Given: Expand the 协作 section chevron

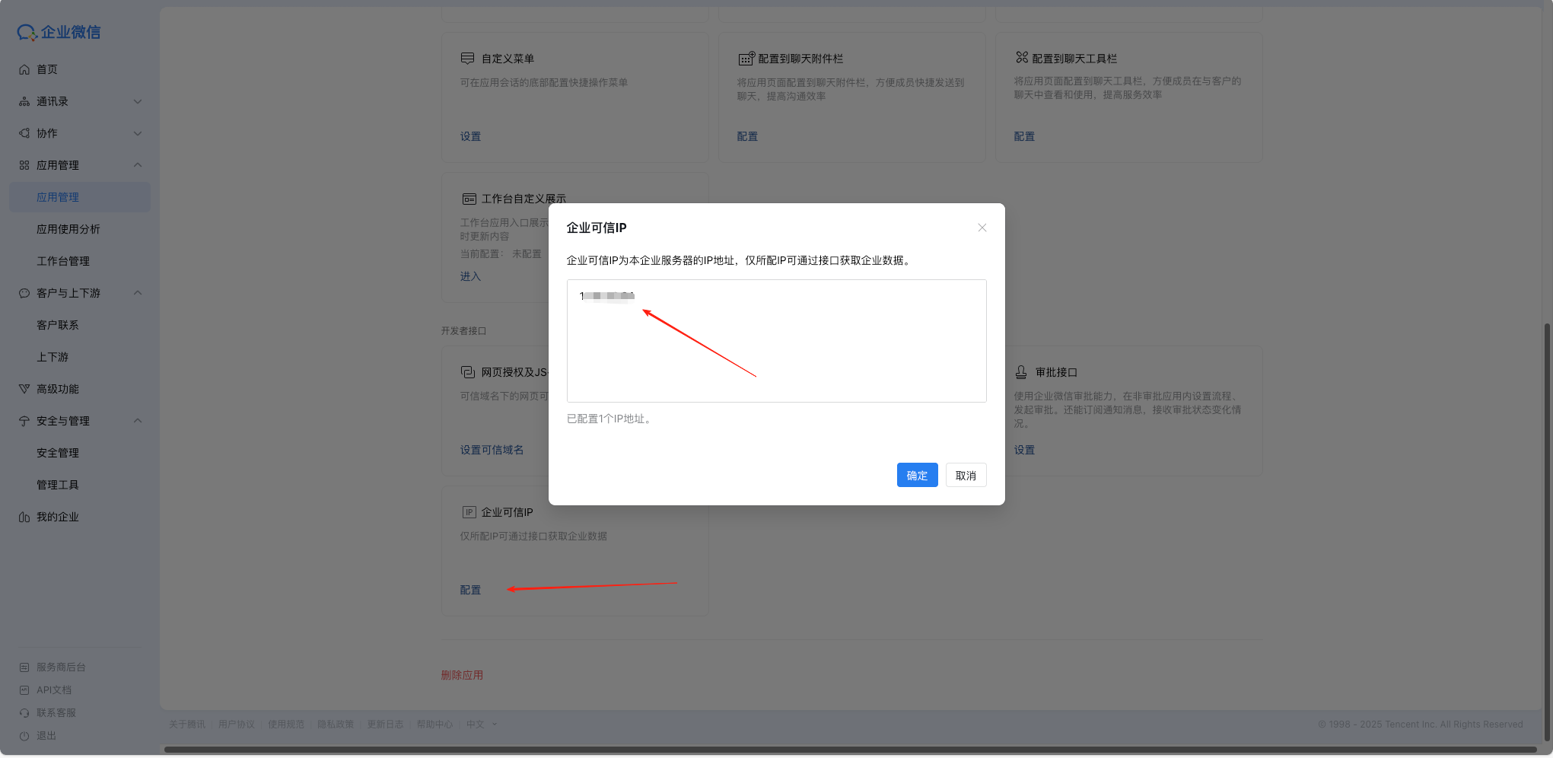Looking at the screenshot, I should (138, 133).
